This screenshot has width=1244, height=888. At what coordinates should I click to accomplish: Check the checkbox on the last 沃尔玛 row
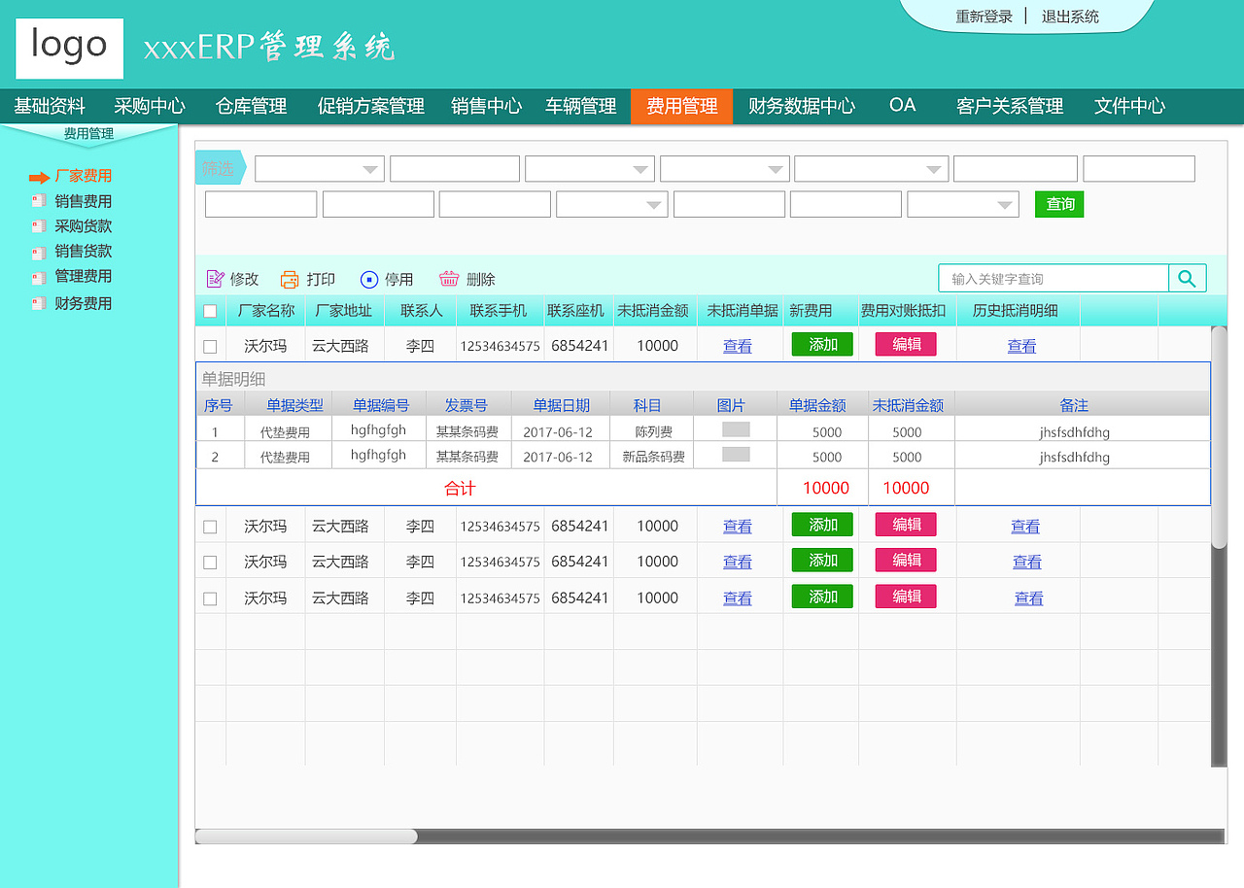point(210,598)
